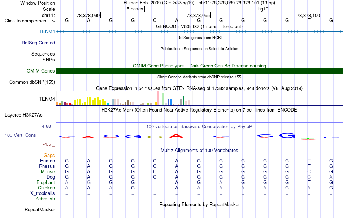Screen dimensions: 343x218
Task: Select the OMIM Genes track label
Action: 40,71
